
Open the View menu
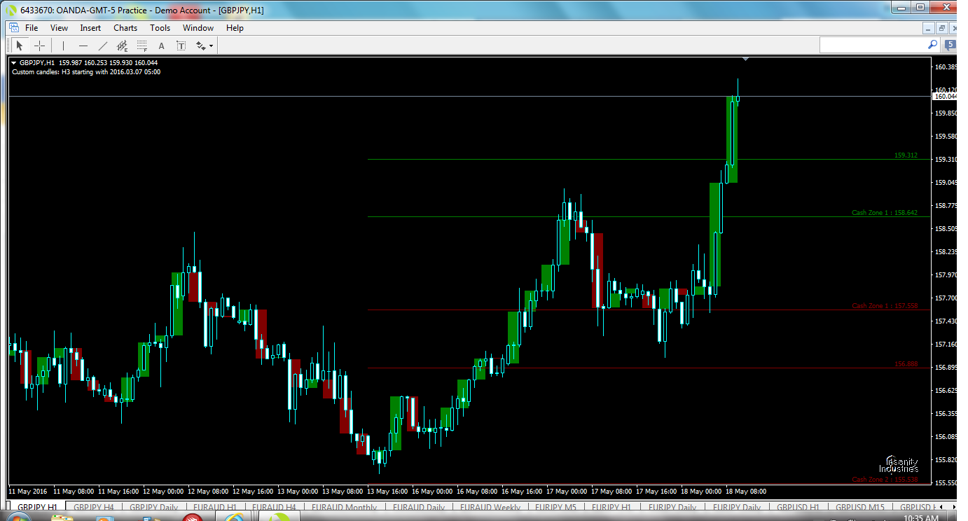59,28
